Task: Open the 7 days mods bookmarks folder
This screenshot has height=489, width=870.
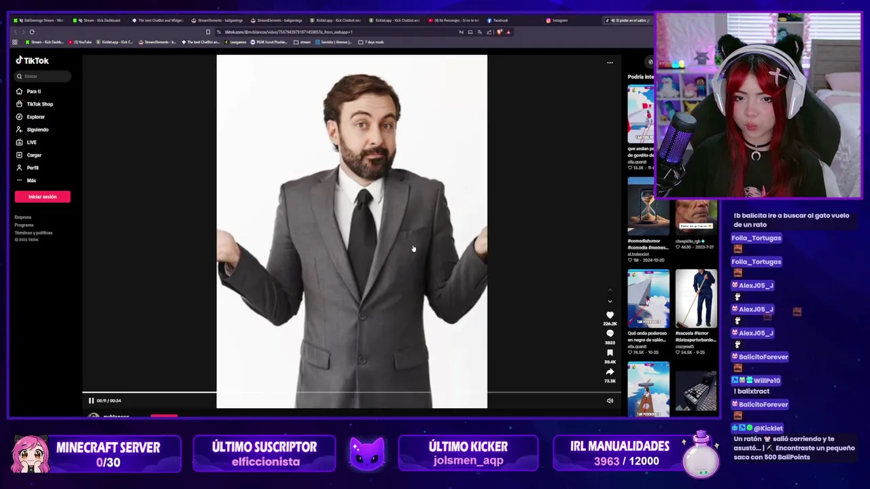Action: tap(372, 42)
